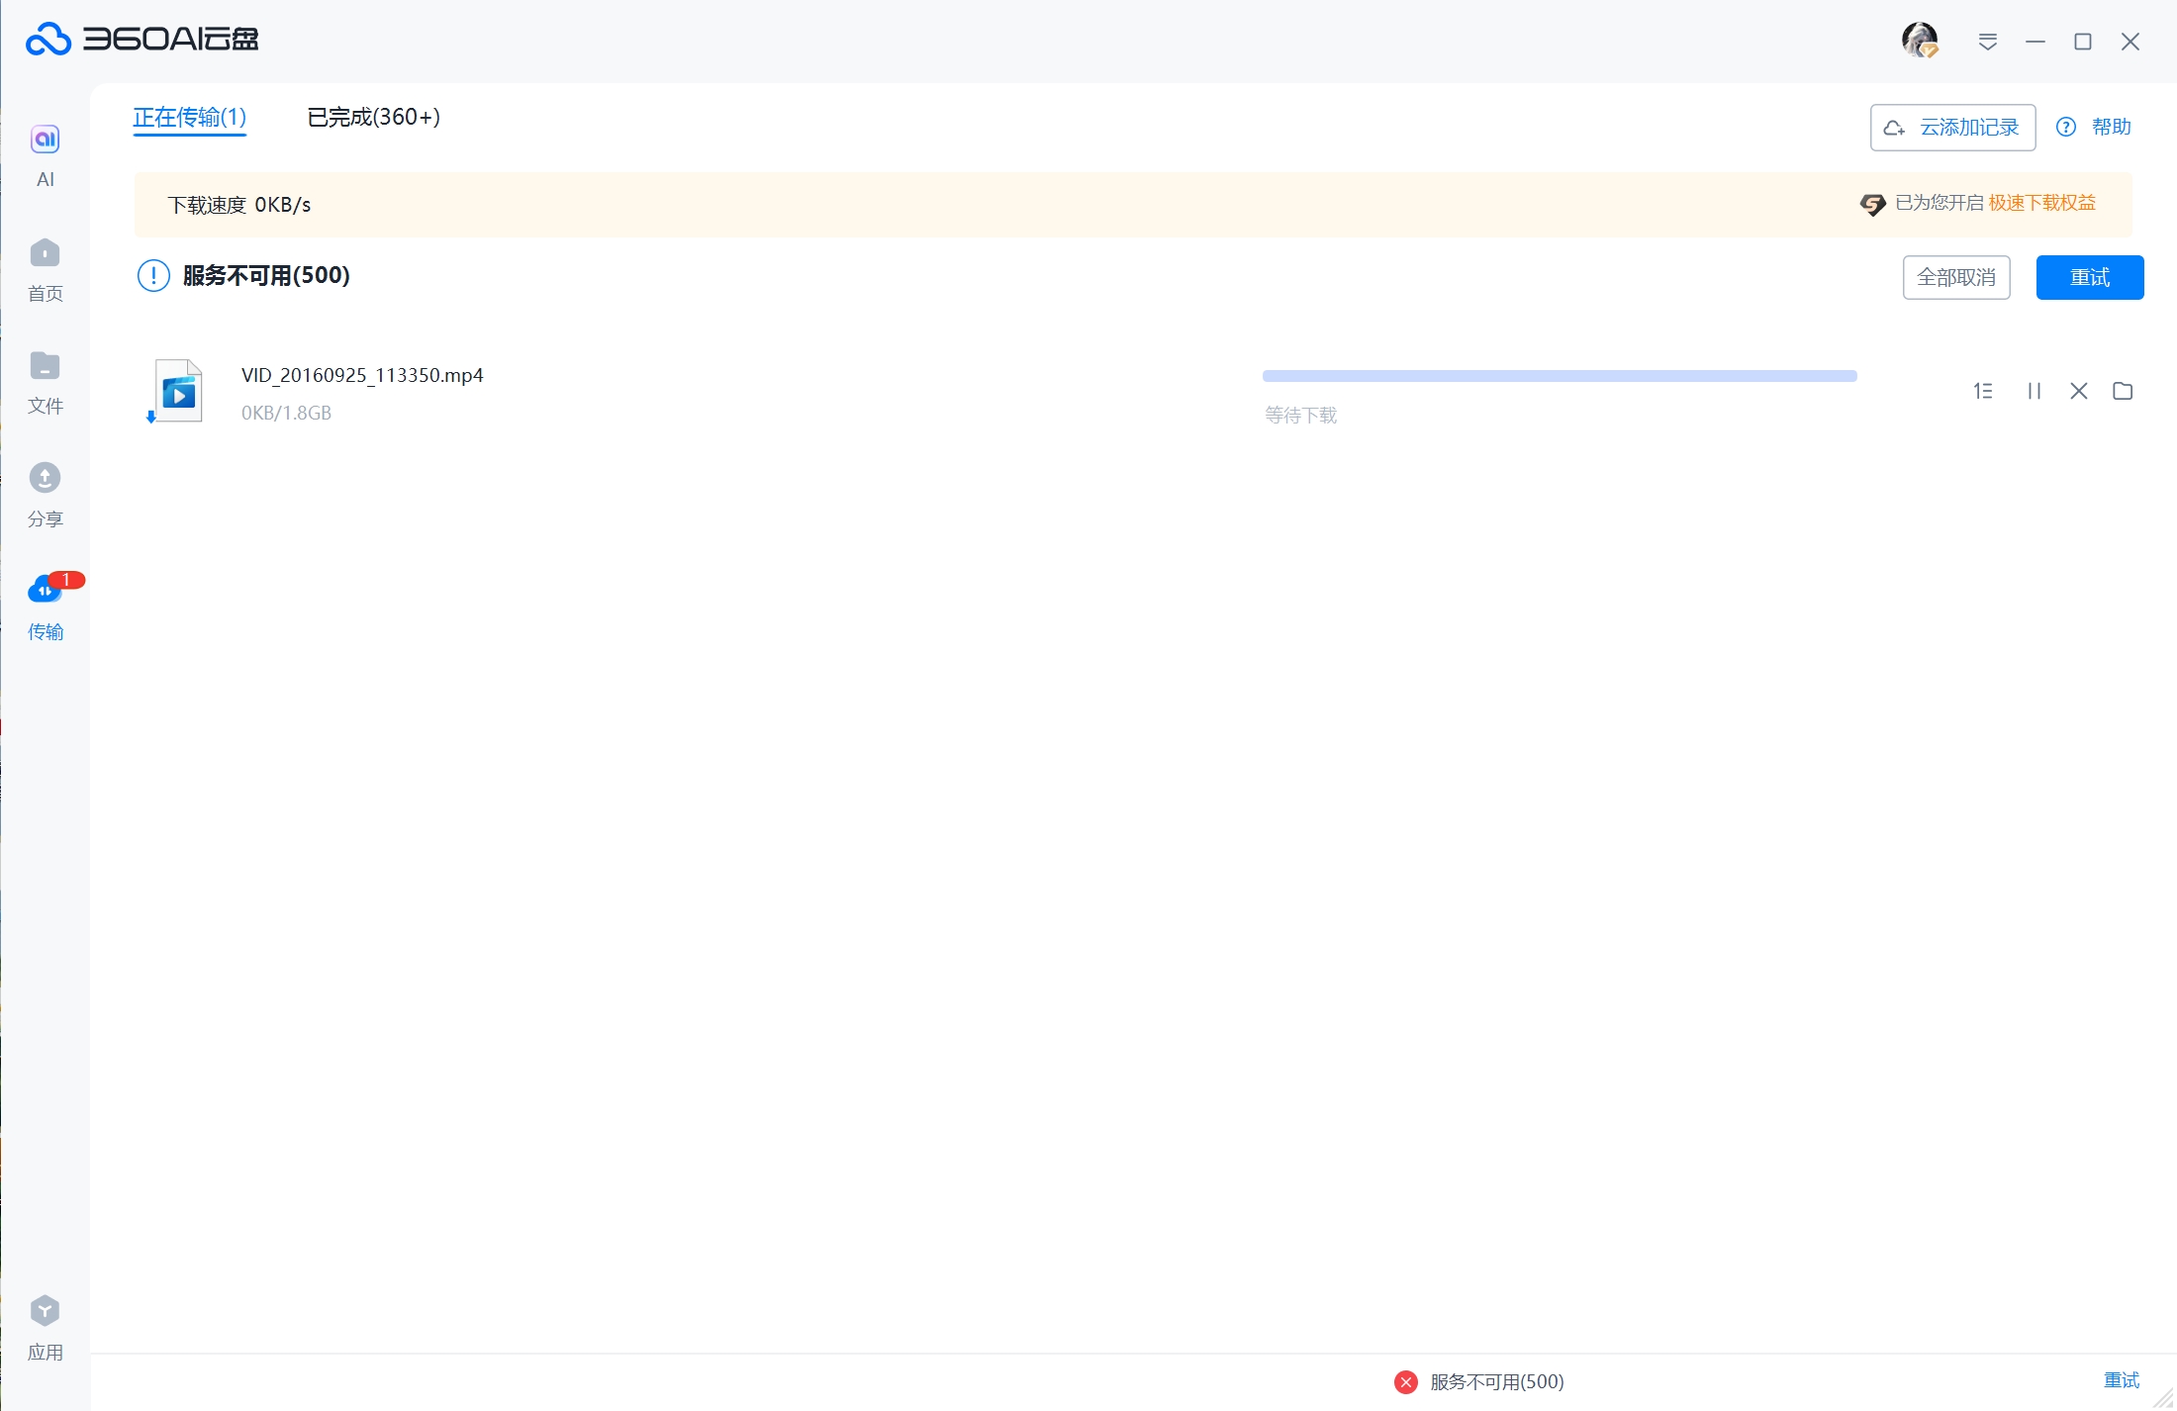Viewport: 2177px width, 1411px height.
Task: Go to the 首页 home section
Action: 45,254
